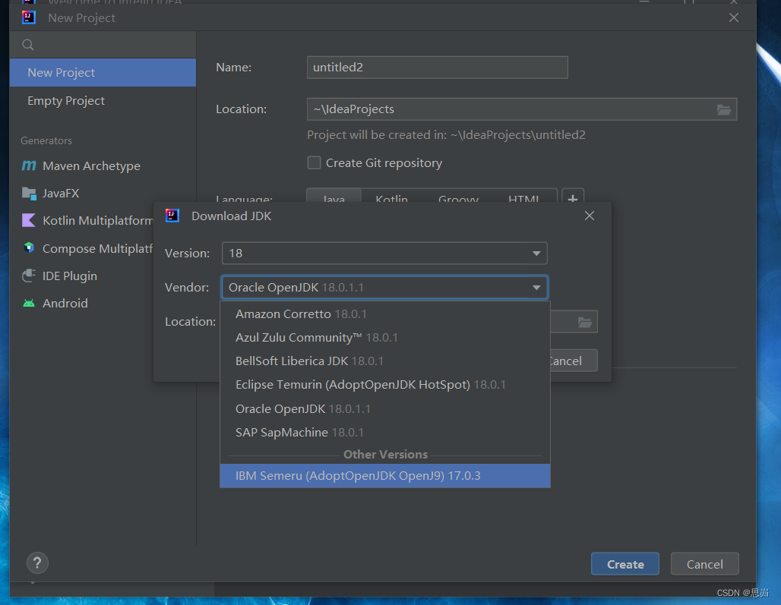Viewport: 781px width, 605px height.
Task: Click the Kotlin Multiplatform icon
Action: (x=29, y=220)
